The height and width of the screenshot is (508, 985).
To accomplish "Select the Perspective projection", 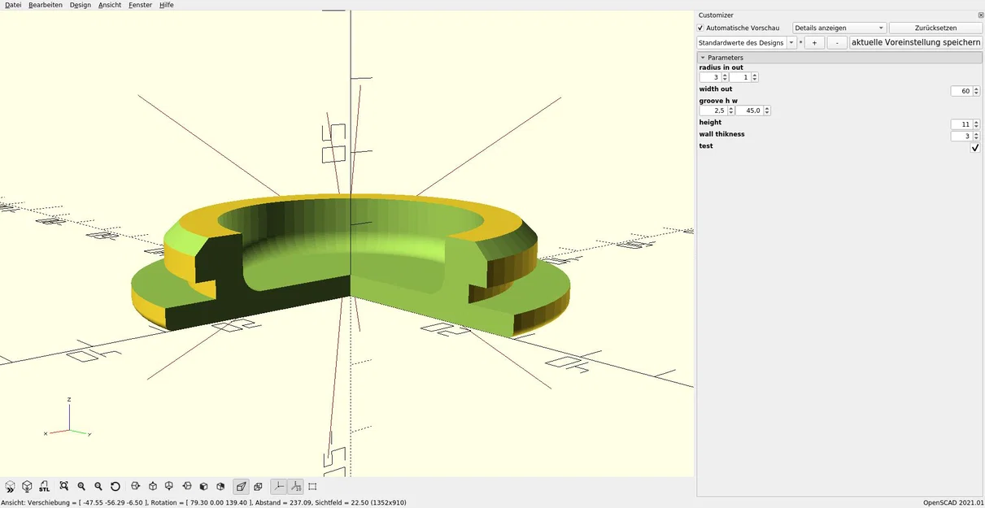I will [x=241, y=486].
